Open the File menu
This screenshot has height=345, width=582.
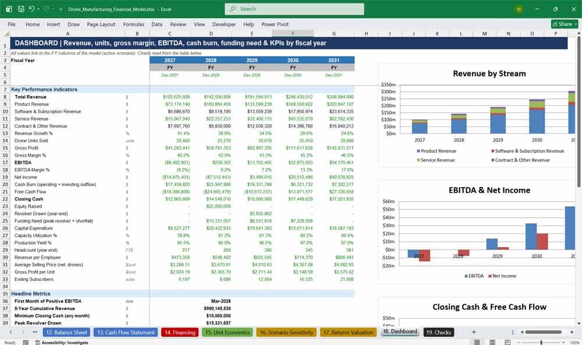pyautogui.click(x=12, y=24)
